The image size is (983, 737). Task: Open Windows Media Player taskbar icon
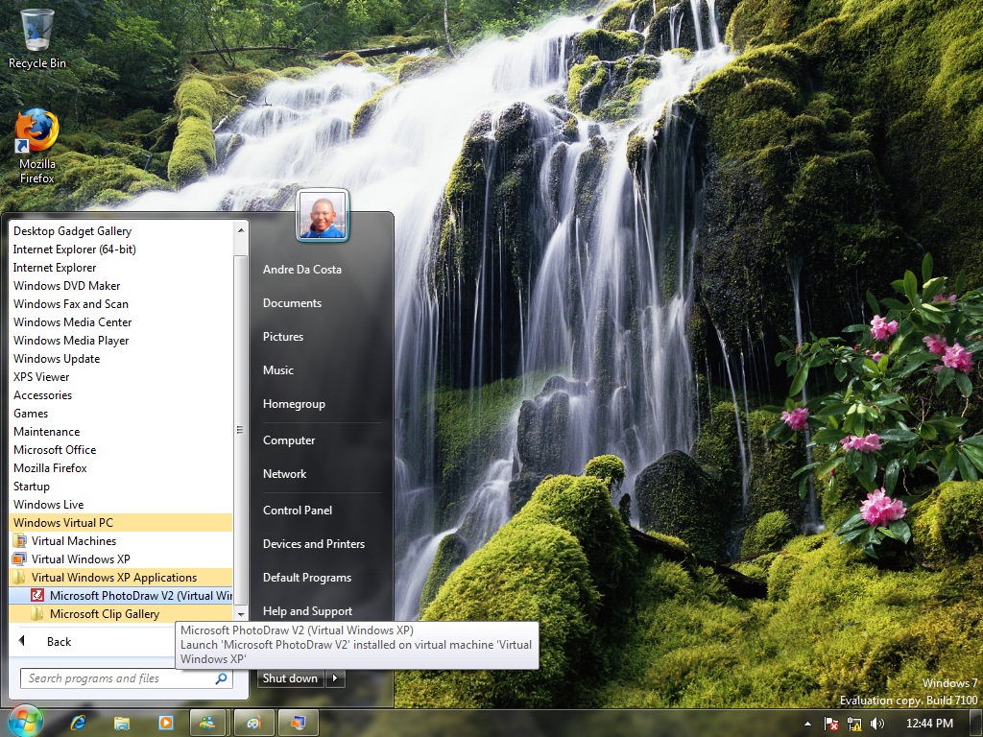click(165, 724)
